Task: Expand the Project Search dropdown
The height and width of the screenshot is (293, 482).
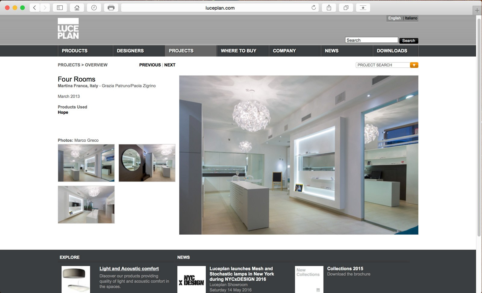Action: tap(414, 65)
